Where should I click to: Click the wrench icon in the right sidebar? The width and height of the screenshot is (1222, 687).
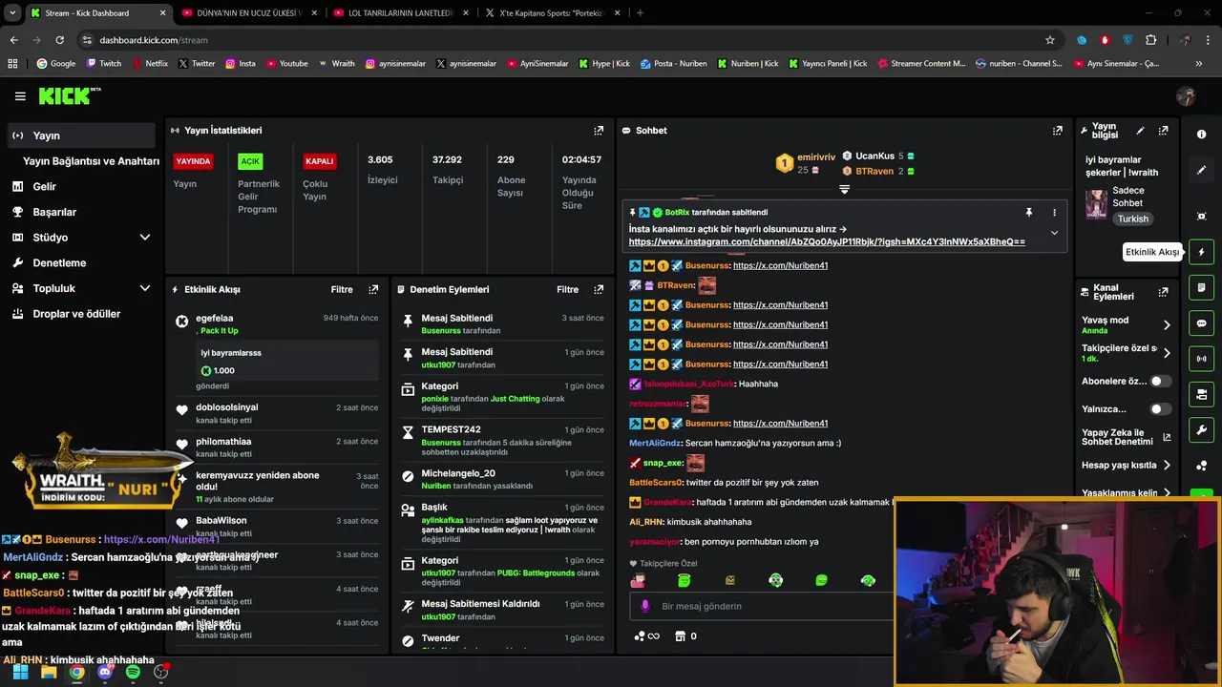[1201, 430]
